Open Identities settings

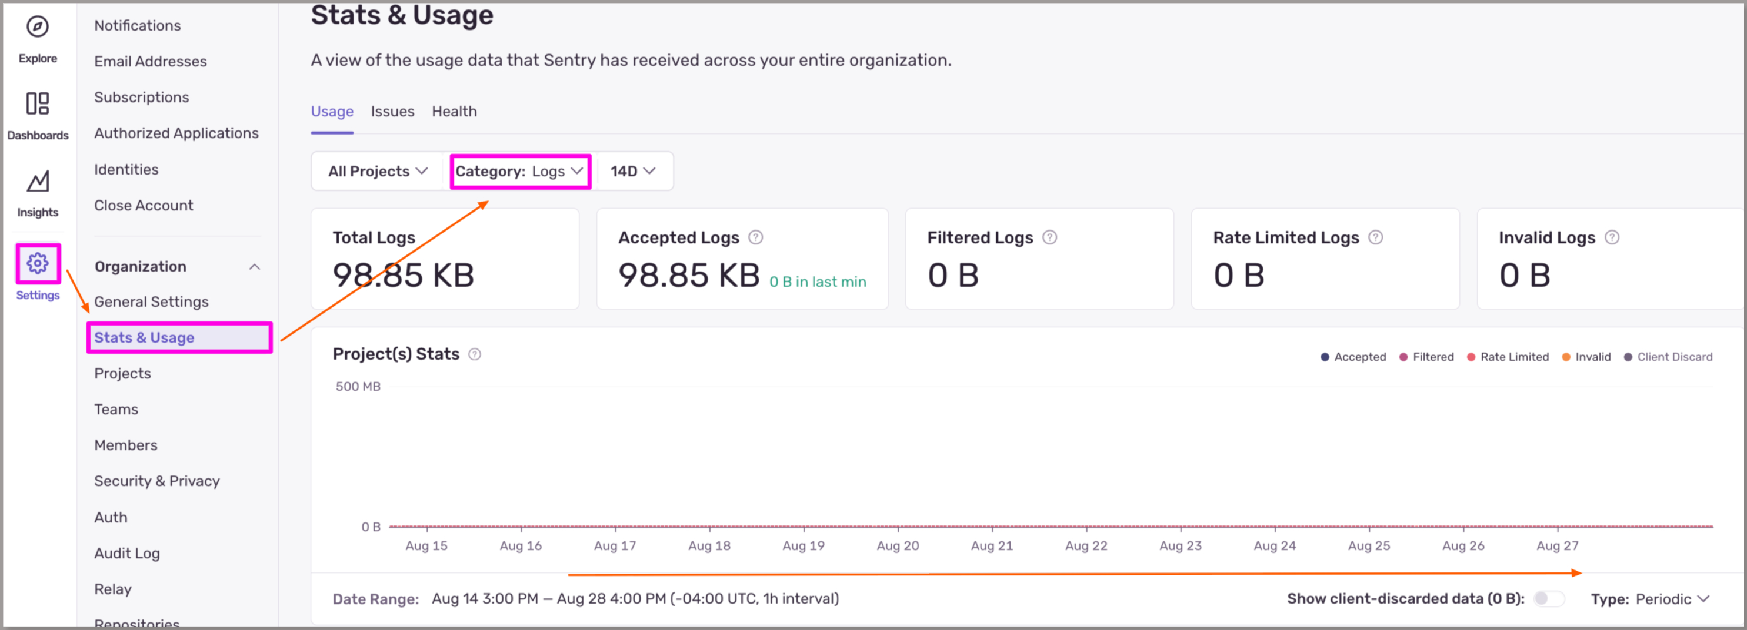point(126,169)
